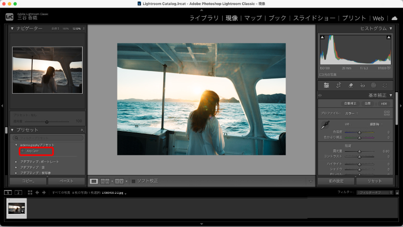This screenshot has height=227, width=403.
Task: Click the コピー button
Action: tap(28, 181)
